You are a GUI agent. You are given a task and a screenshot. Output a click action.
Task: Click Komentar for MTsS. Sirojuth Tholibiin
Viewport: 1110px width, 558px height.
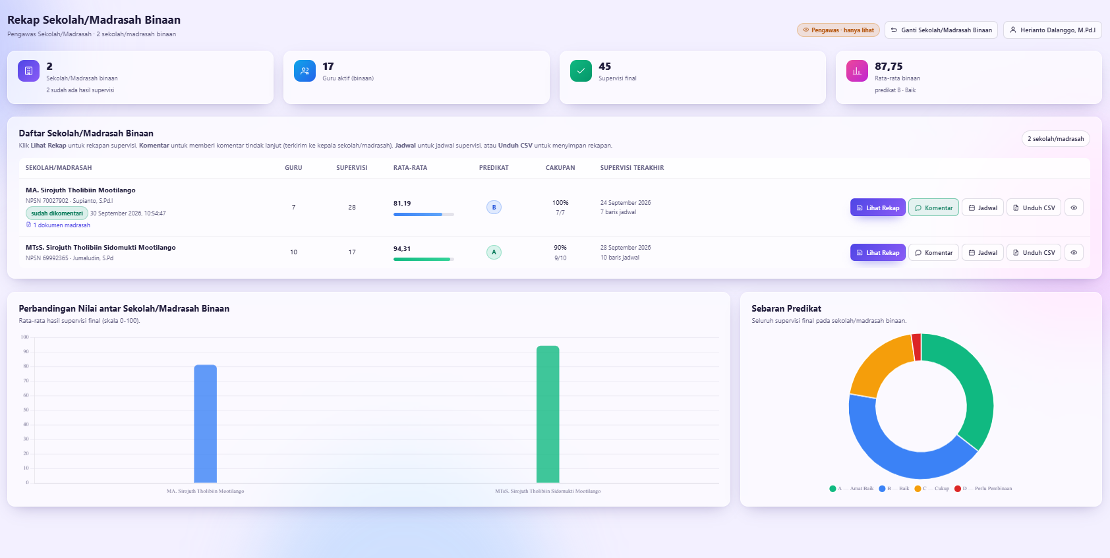pos(933,252)
